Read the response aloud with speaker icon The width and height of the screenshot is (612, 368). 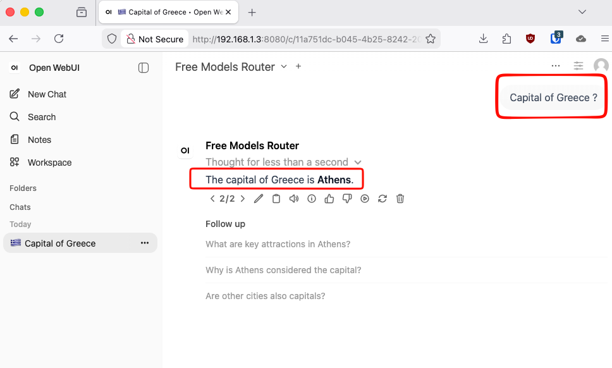pos(294,199)
